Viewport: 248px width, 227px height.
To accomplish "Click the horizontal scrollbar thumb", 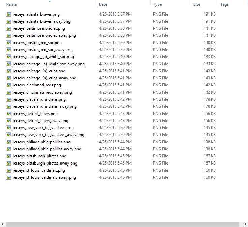I will pyautogui.click(x=122, y=224).
